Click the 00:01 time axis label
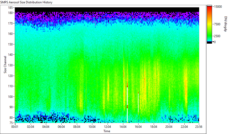 [x=15, y=127]
